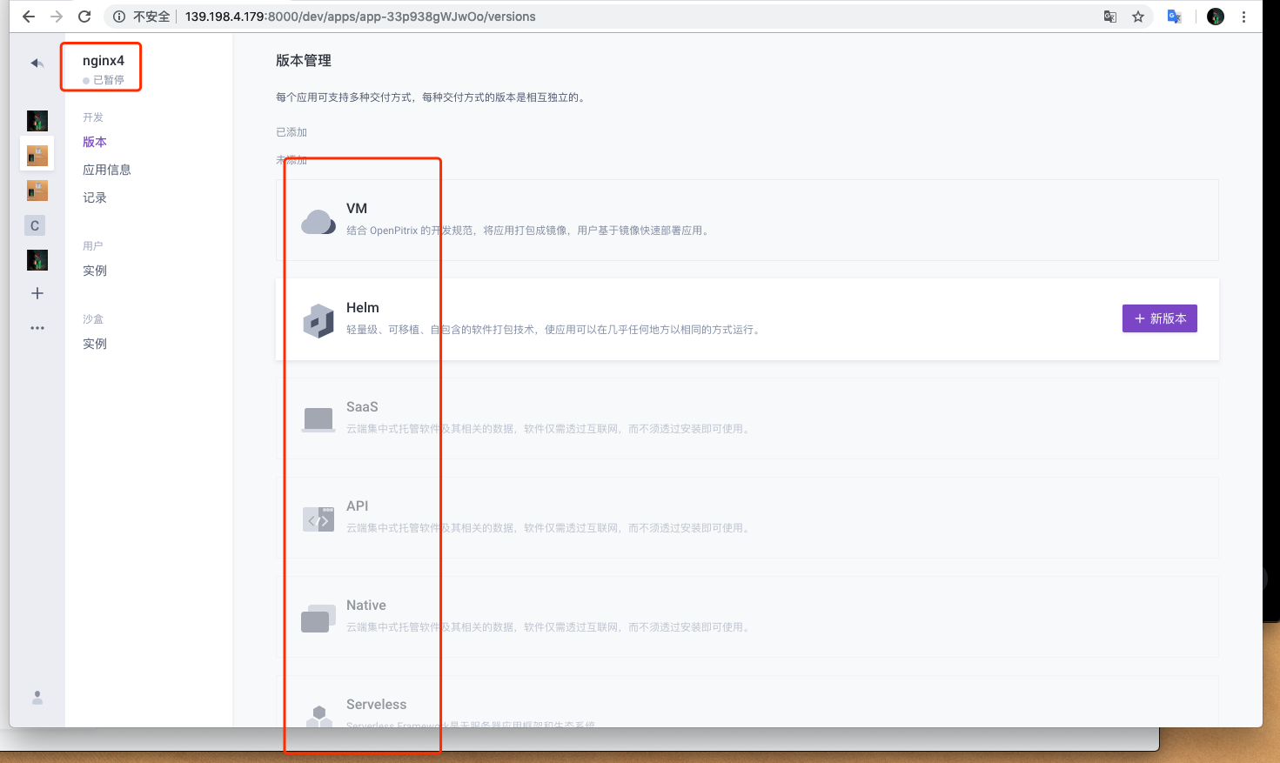Open the "C" app in the sidebar rail
Viewport: 1280px width, 763px height.
click(35, 224)
